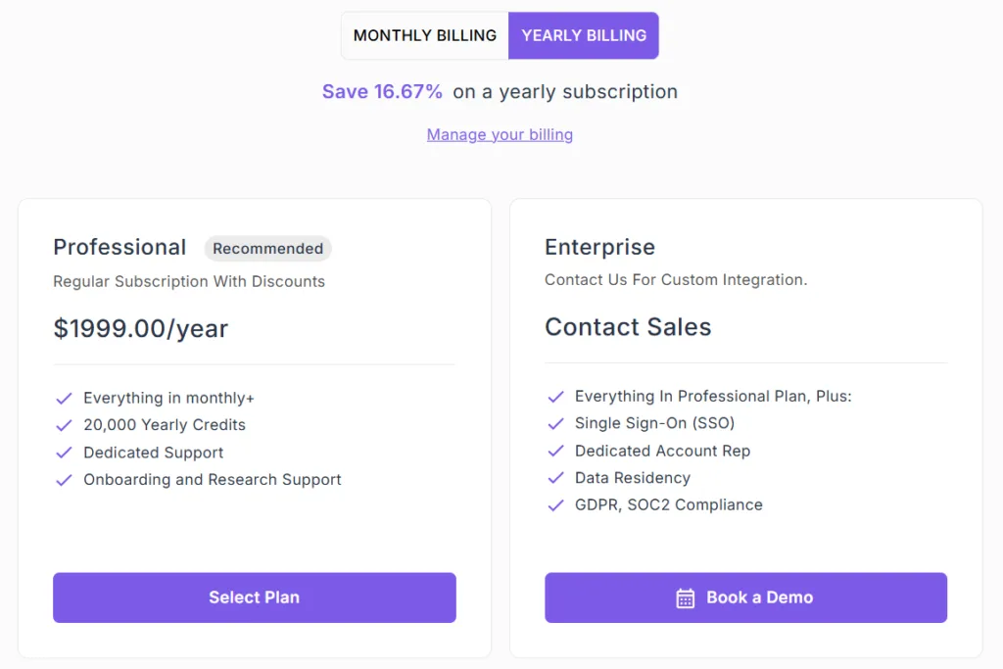Click the $1999.00/year price text
The height and width of the screenshot is (669, 1003).
[140, 328]
